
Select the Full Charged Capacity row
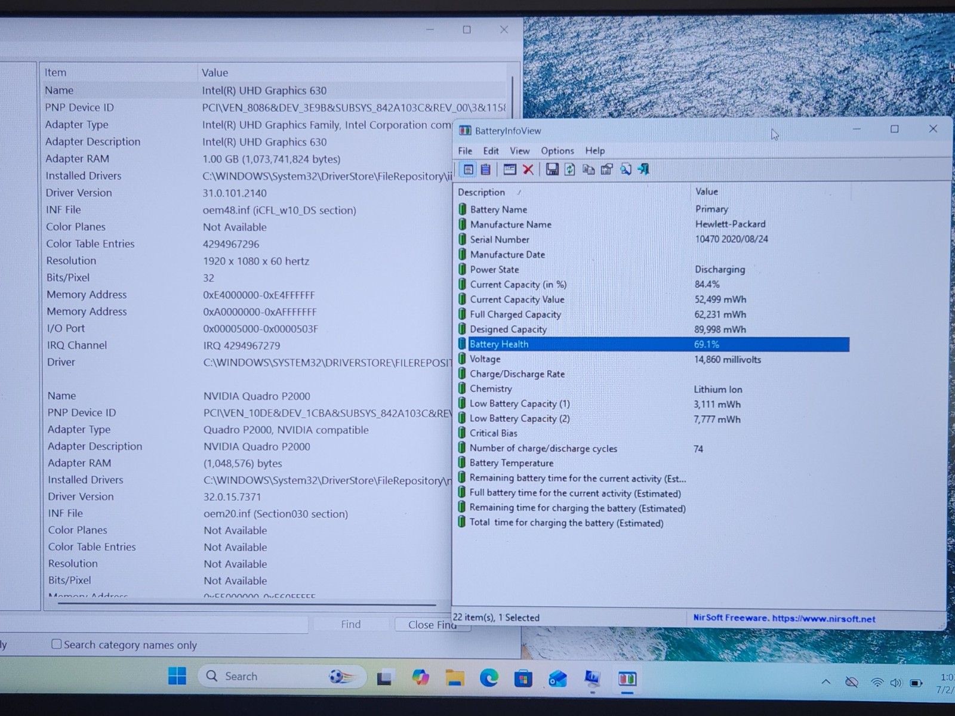653,314
